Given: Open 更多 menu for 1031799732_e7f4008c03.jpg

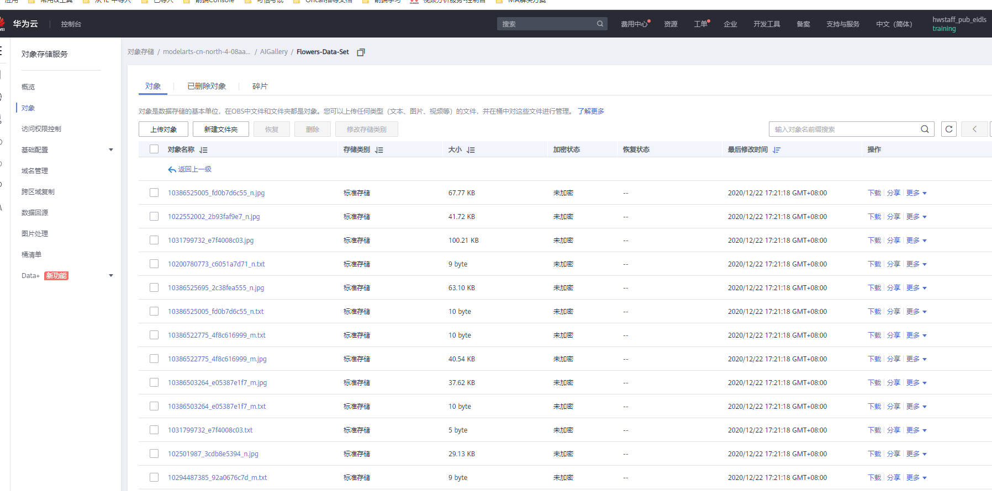Looking at the screenshot, I should click(916, 241).
